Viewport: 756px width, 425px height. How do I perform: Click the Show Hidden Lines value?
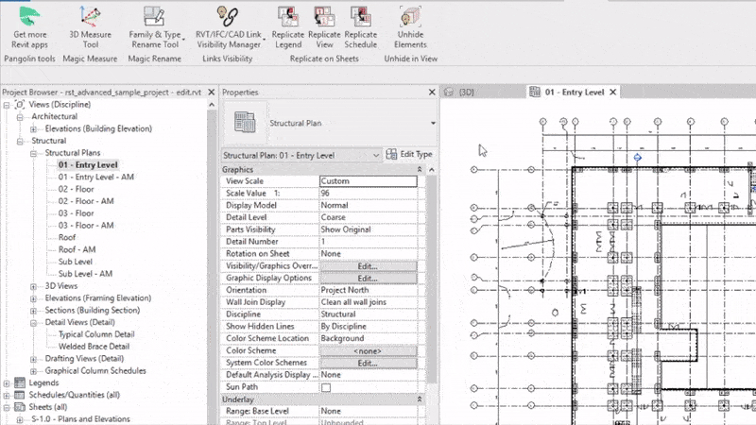click(368, 326)
